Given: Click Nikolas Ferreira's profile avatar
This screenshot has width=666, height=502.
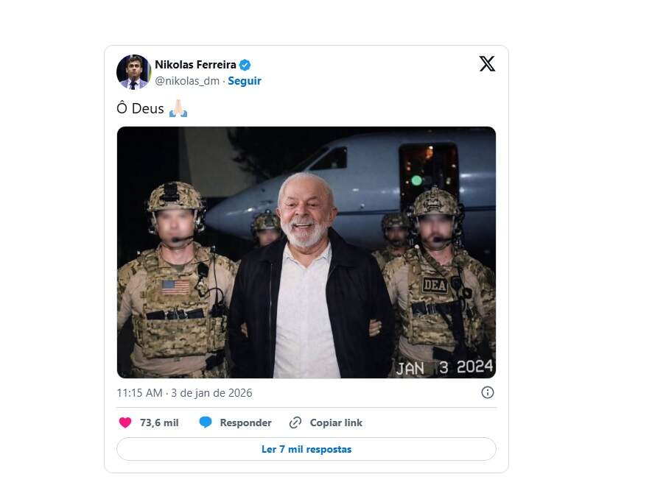Looking at the screenshot, I should click(133, 72).
